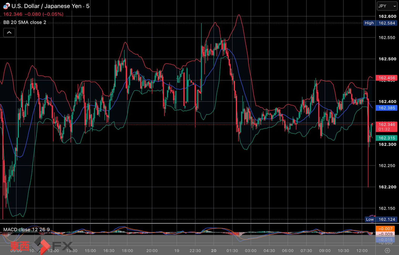Click the 03:00 time axis label

click(x=251, y=251)
